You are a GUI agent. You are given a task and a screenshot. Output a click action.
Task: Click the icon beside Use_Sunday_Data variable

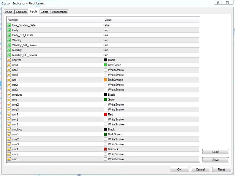click(x=9, y=25)
